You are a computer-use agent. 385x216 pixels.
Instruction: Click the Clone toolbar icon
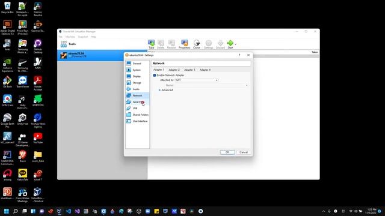[x=197, y=44]
